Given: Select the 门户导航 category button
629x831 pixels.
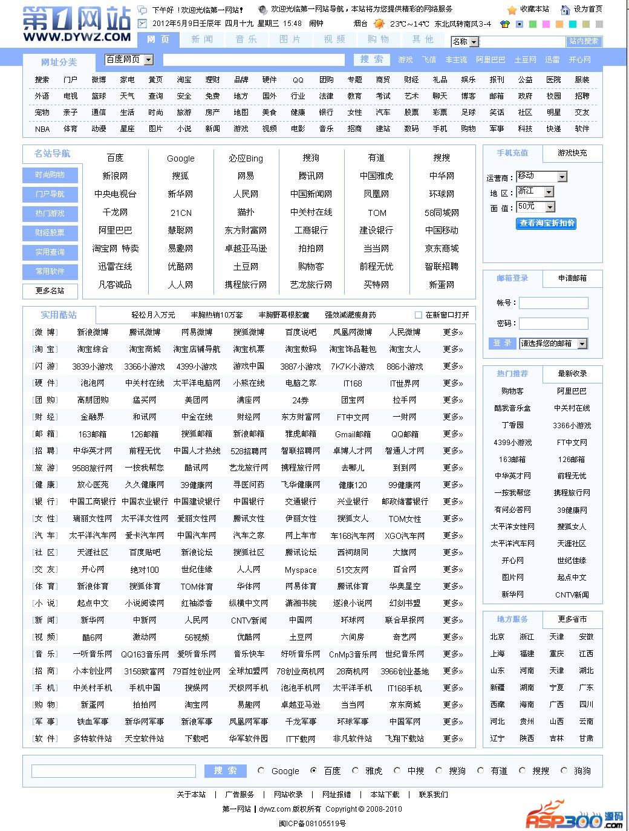Looking at the screenshot, I should [x=50, y=194].
